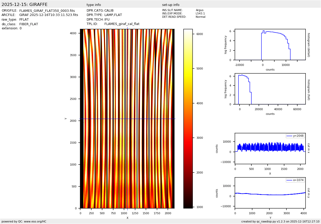Click the cut in x plot
This screenshot has height=224, width=321.
tap(270, 149)
